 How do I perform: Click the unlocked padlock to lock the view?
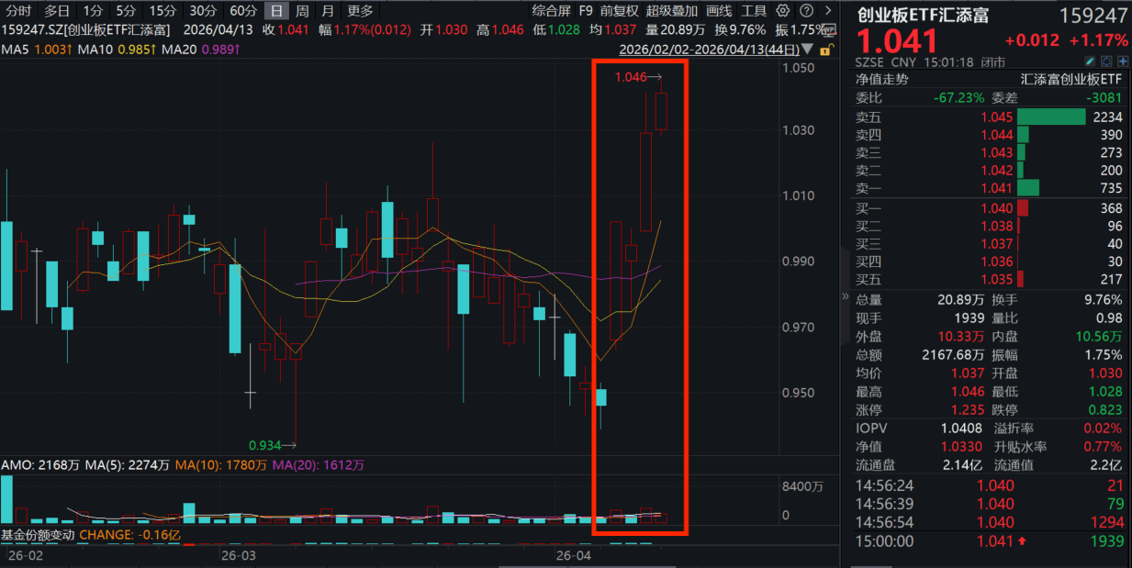(x=825, y=50)
